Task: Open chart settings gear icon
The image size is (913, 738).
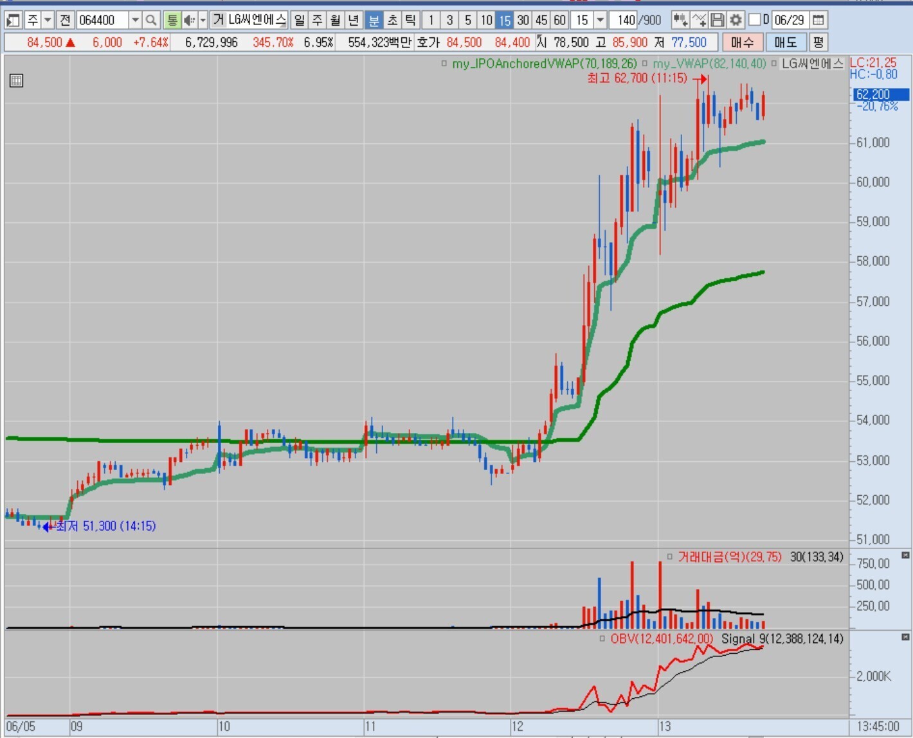Action: click(736, 21)
